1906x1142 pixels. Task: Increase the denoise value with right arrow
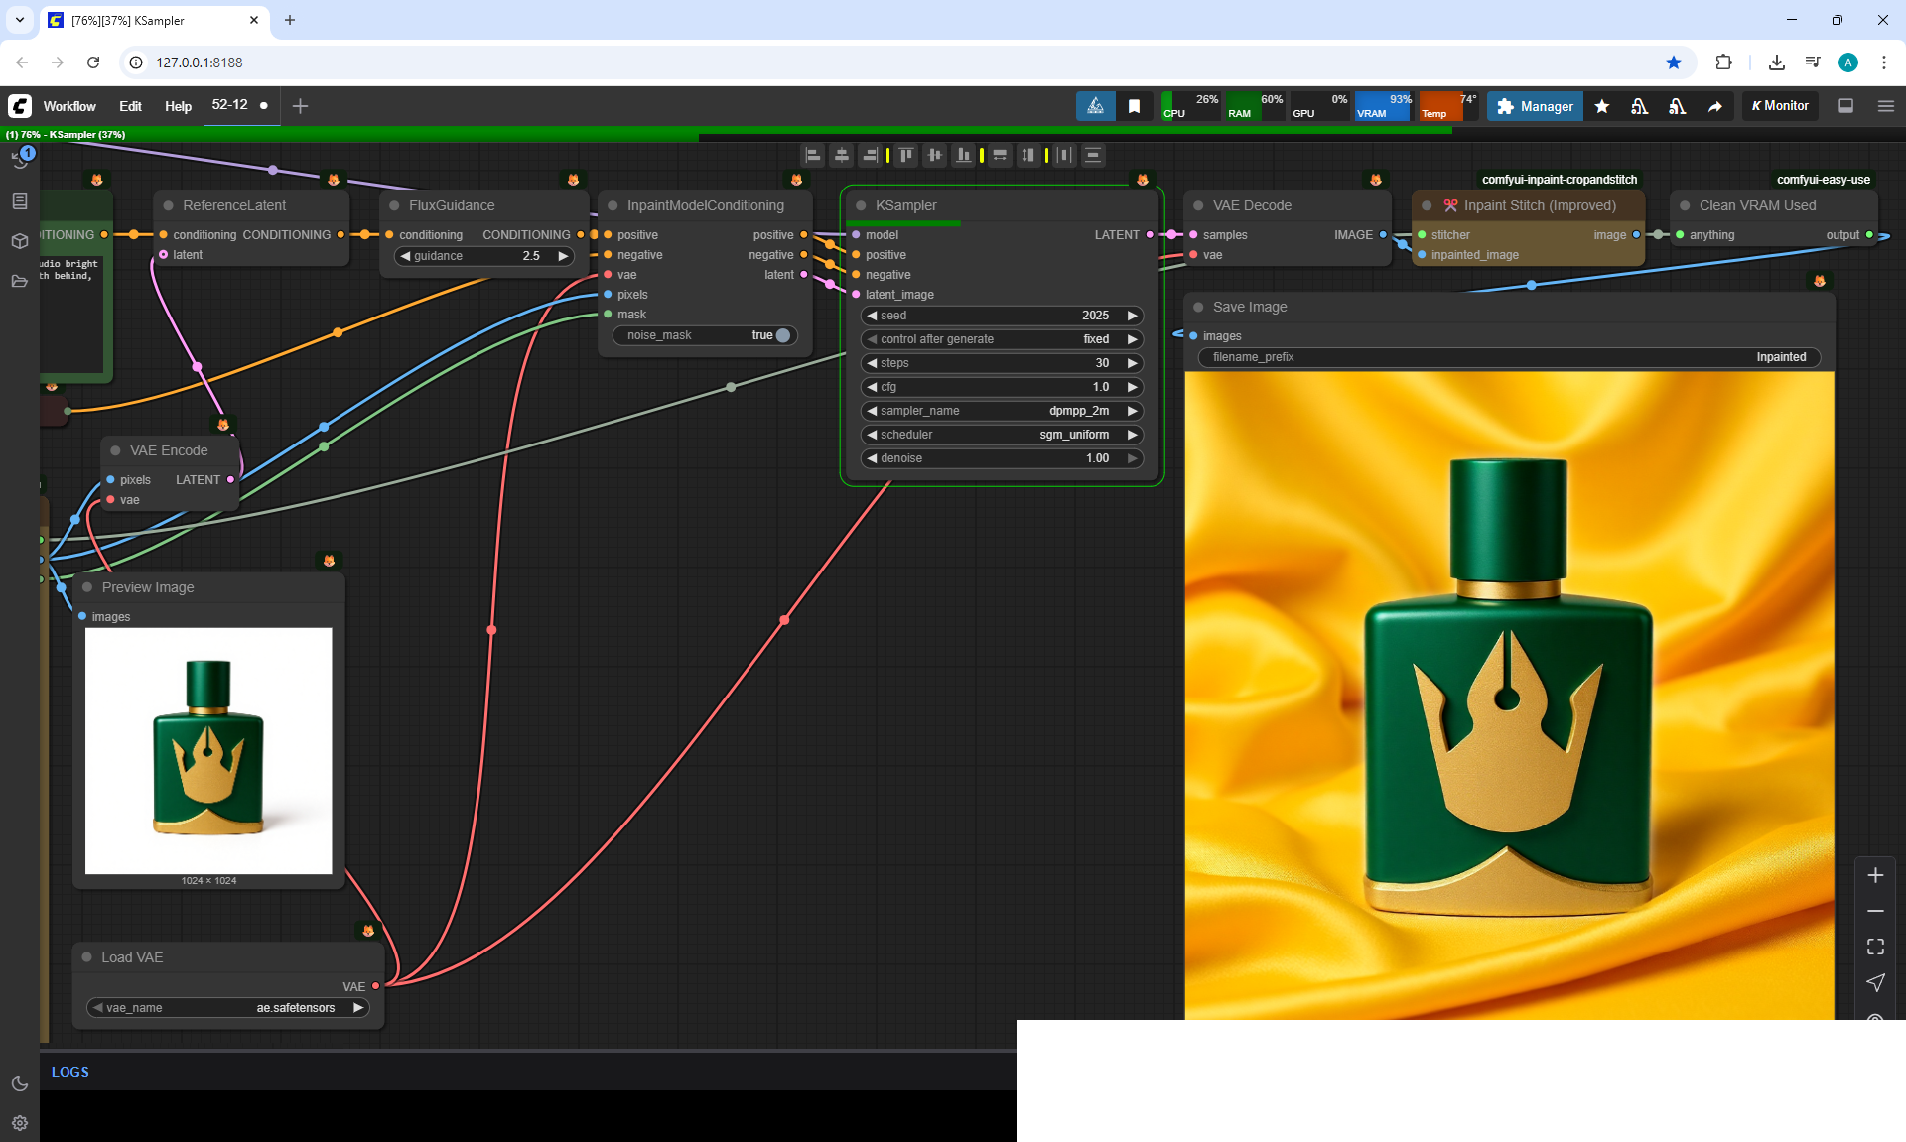pos(1132,458)
